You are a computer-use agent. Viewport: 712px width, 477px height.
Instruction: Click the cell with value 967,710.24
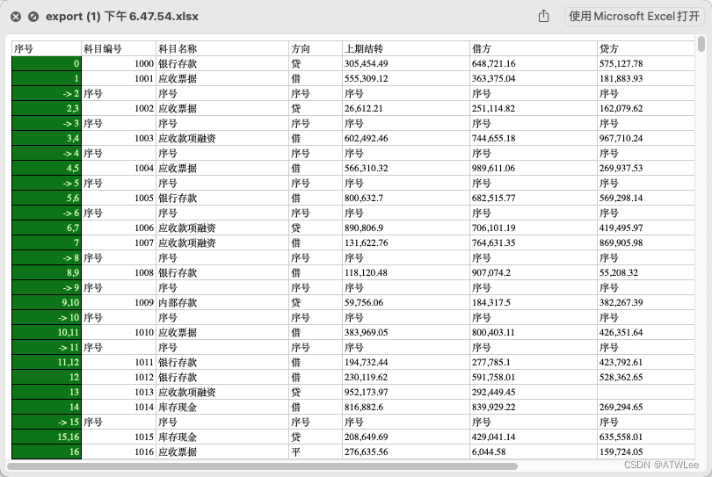(646, 139)
